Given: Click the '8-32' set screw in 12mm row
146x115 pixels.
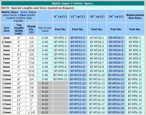Looking at the screenshot, I should pos(45,83).
